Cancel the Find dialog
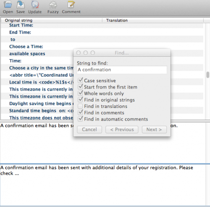Screen dimensions: 210x207 click(x=89, y=129)
